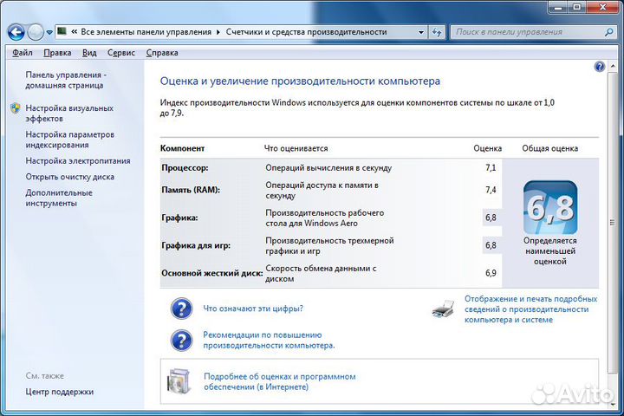Image resolution: width=624 pixels, height=416 pixels.
Task: Click the search magnifier icon
Action: [609, 32]
